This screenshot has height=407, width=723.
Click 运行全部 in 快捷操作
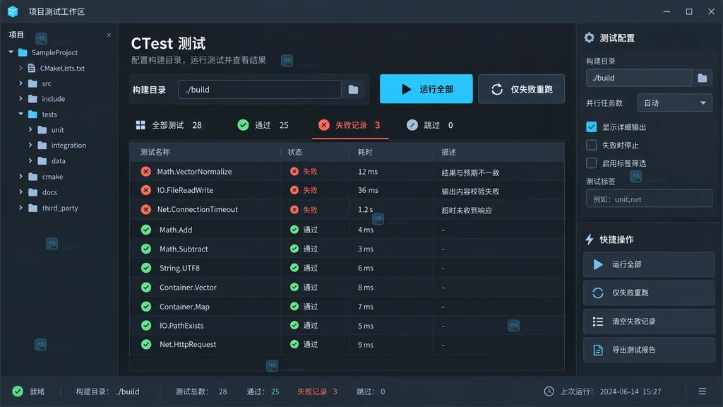pyautogui.click(x=650, y=264)
